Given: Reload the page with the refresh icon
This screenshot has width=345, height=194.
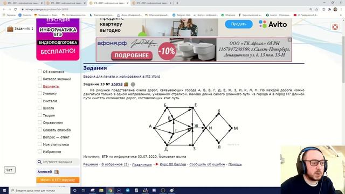Looking at the screenshot, I should pyautogui.click(x=16, y=9).
